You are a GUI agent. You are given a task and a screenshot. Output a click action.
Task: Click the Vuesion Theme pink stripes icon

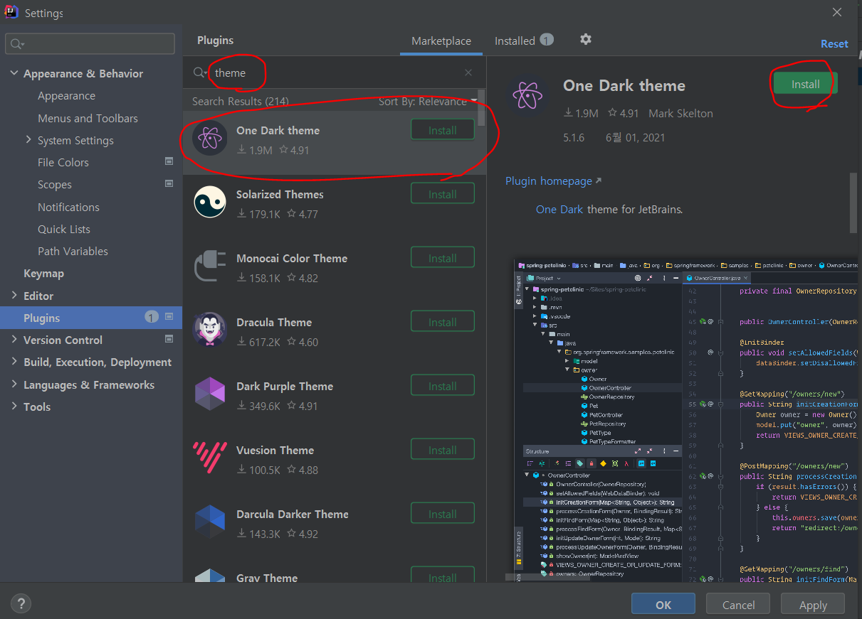pos(210,458)
